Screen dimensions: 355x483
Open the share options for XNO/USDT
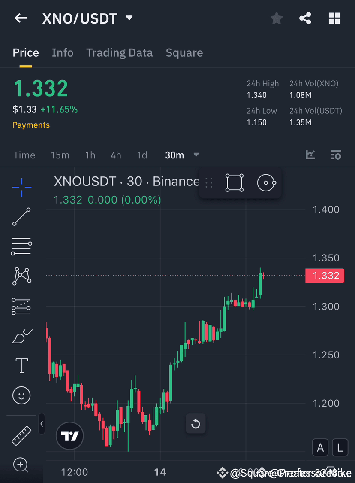pos(305,18)
